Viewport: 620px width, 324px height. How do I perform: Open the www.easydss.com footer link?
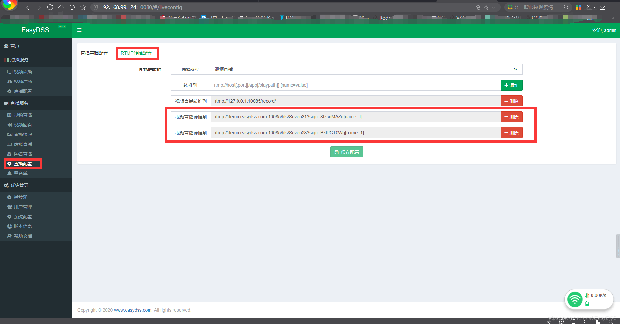click(x=133, y=310)
